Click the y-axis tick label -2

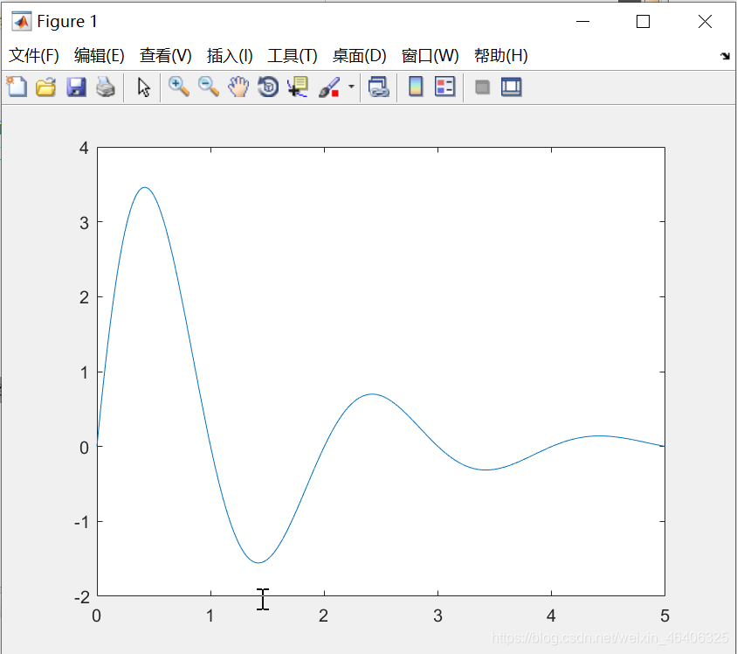tap(82, 596)
